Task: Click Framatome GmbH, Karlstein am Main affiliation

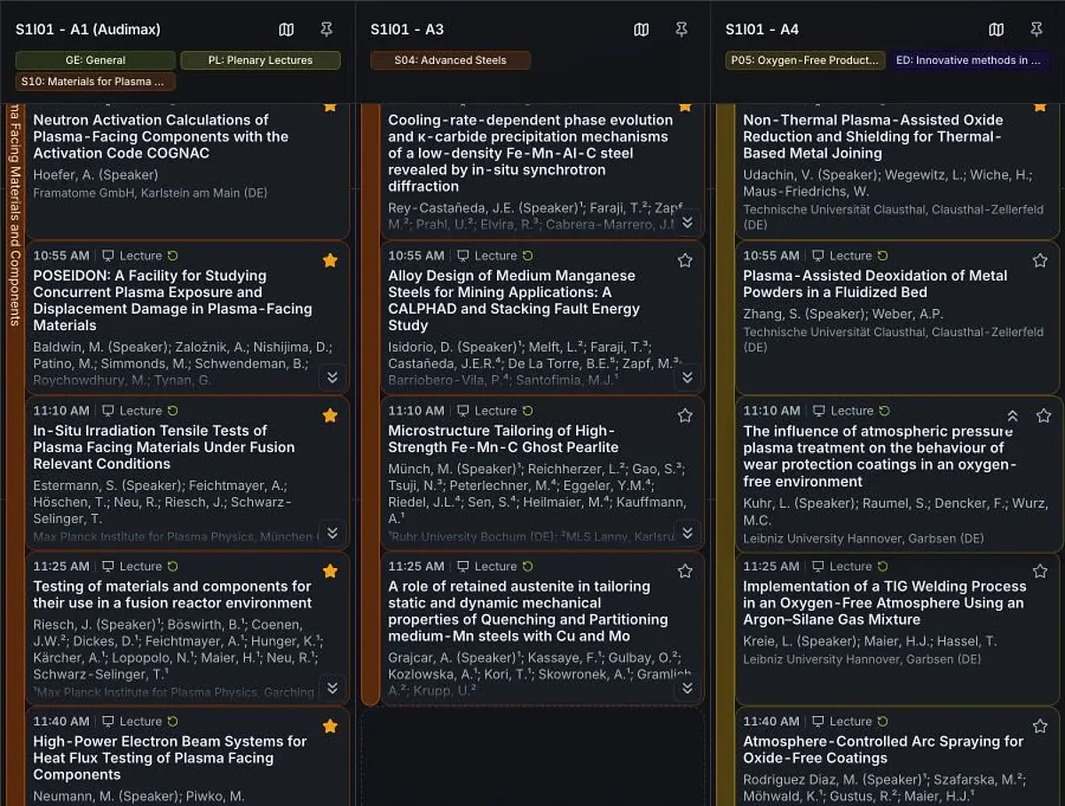Action: (150, 193)
